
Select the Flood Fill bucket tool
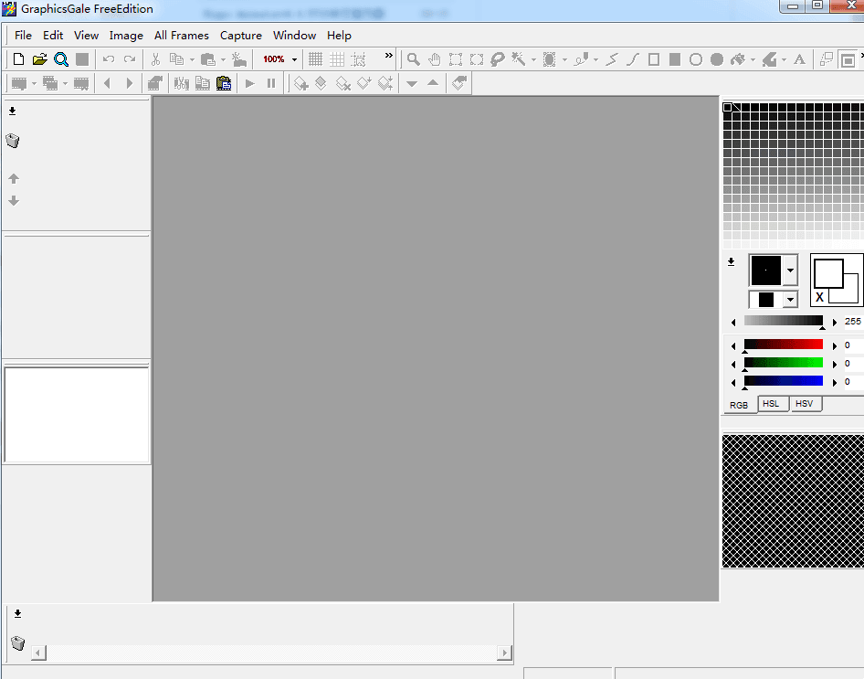coord(737,59)
